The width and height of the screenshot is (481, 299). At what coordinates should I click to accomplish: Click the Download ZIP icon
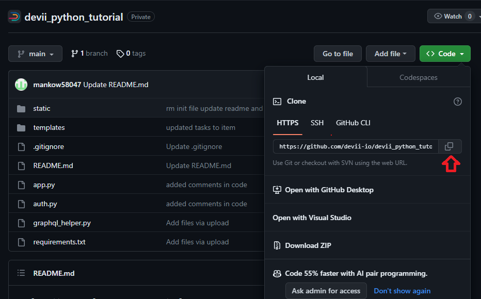tap(277, 245)
